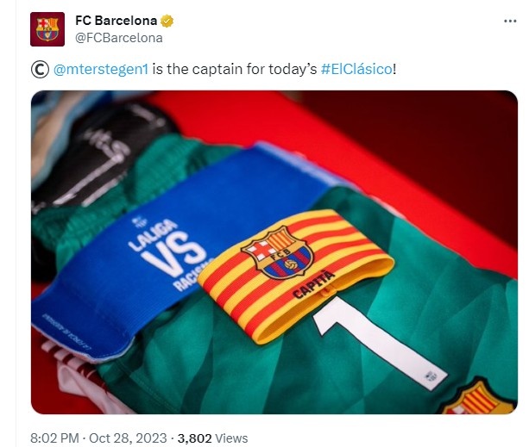Open the 3,802 Views count
Image resolution: width=529 pixels, height=447 pixels.
pyautogui.click(x=212, y=438)
